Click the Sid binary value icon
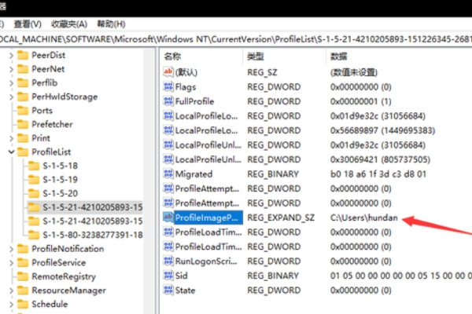Viewport: 472px width, 314px height. (x=168, y=276)
